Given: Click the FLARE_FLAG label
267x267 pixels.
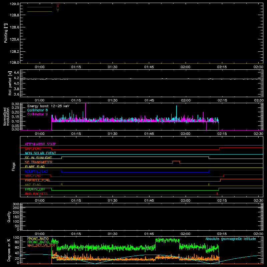Looking at the screenshot, I should tap(35, 167).
